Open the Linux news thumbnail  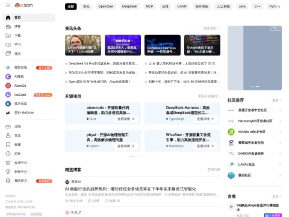click(83, 45)
